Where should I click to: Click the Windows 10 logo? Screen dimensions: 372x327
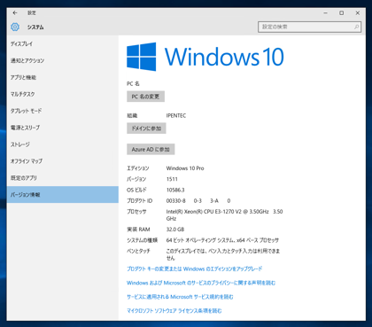[205, 57]
